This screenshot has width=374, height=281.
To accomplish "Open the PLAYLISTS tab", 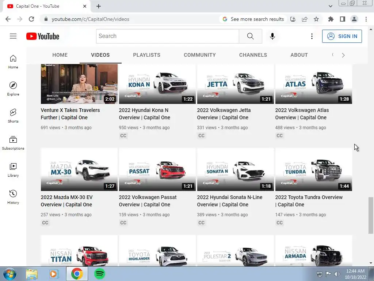I will (147, 55).
